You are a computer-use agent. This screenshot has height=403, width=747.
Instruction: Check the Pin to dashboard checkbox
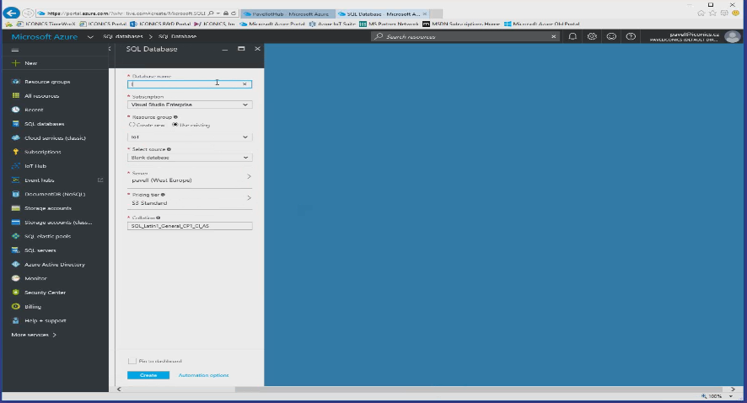pos(132,361)
